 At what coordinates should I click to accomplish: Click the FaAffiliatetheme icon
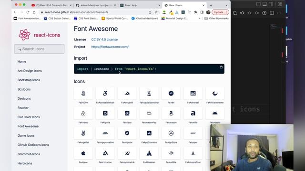tap(215, 94)
